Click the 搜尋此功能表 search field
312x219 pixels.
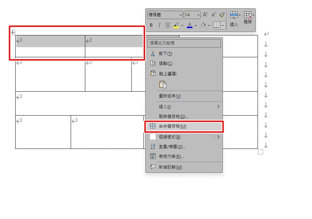click(x=184, y=43)
